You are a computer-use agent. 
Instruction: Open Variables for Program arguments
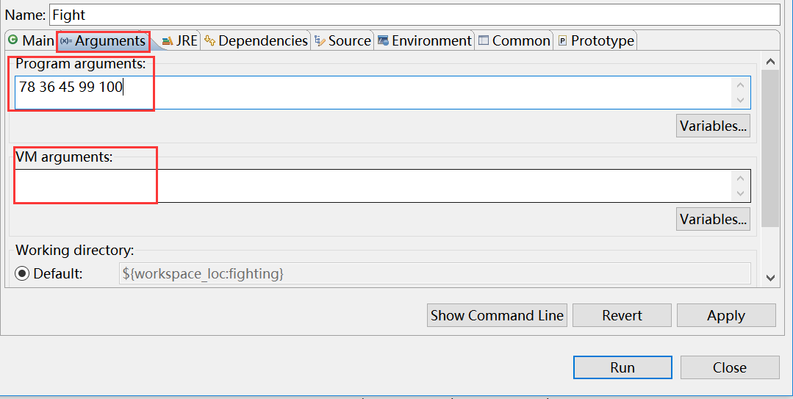713,126
